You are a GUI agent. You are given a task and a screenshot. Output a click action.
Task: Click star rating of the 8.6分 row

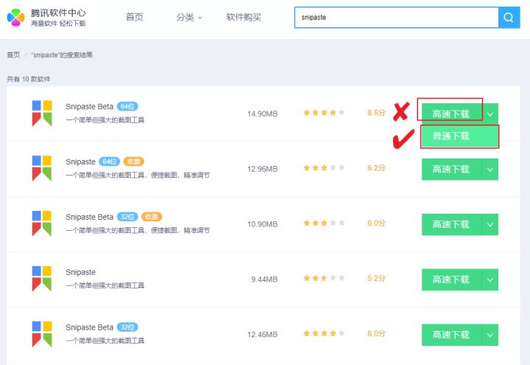coord(324,112)
